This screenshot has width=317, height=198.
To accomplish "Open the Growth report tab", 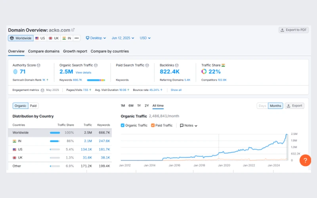I will [x=75, y=51].
